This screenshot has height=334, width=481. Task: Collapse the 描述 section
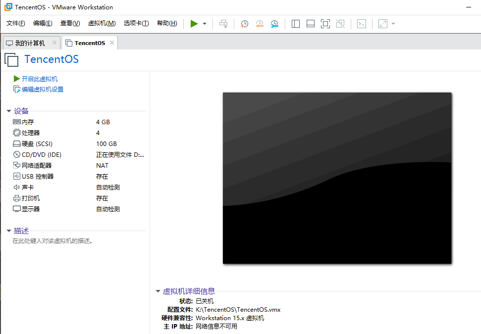(9, 231)
